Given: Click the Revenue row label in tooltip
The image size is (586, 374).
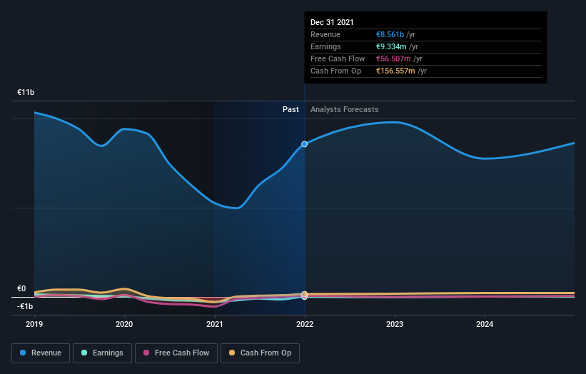Looking at the screenshot, I should coord(325,34).
